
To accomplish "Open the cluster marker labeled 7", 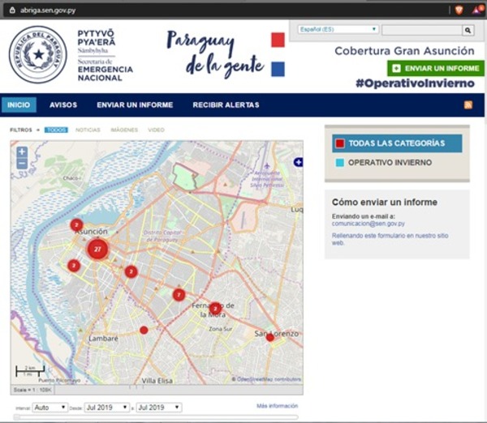I will tap(179, 295).
